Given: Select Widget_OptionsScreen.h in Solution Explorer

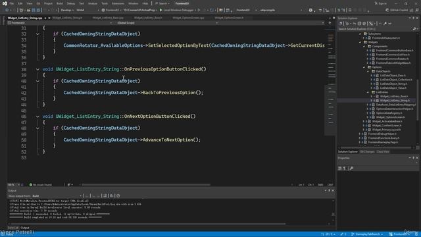Looking at the screenshot, I should click(390, 117).
